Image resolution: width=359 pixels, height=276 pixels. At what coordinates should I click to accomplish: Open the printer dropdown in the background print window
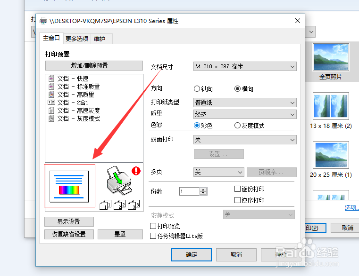[311, 32]
